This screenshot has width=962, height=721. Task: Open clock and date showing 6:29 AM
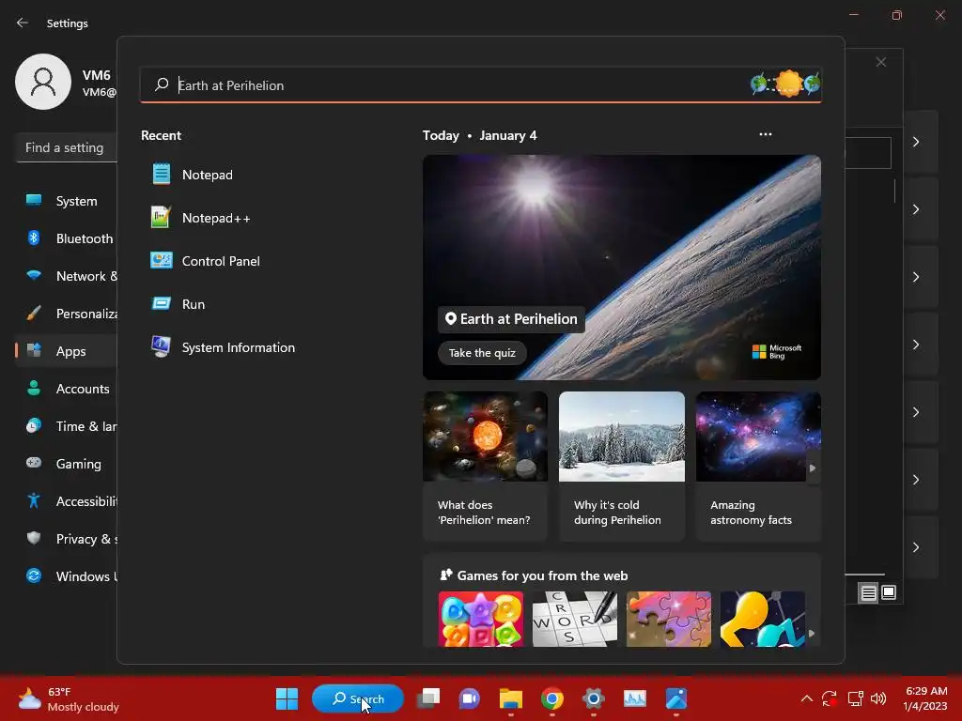pos(926,698)
